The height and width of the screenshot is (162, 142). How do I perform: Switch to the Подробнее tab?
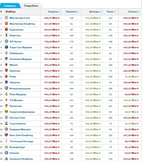pos(31,6)
